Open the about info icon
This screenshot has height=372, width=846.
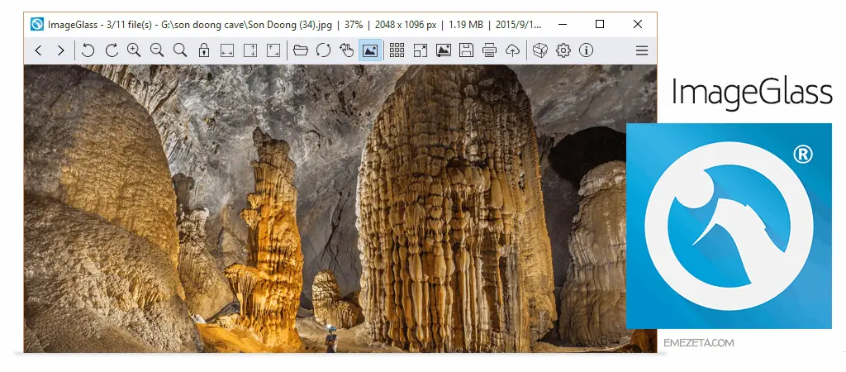coord(587,50)
